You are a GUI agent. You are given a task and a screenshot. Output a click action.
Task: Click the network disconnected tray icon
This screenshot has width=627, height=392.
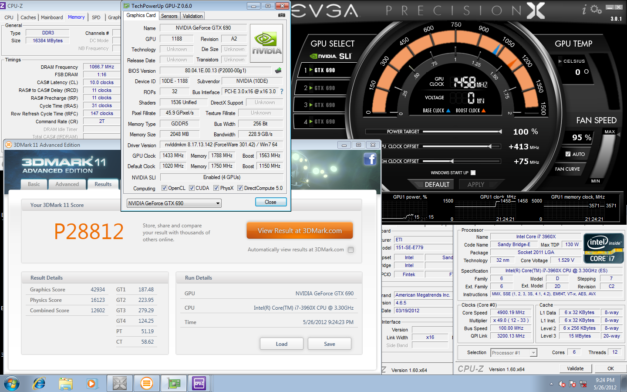pyautogui.click(x=583, y=384)
